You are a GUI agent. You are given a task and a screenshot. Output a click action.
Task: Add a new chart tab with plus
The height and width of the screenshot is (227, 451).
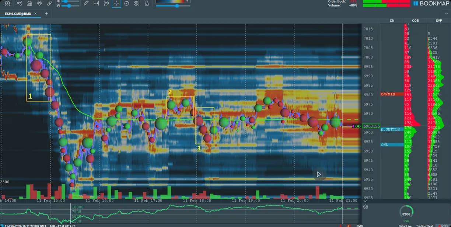pos(46,14)
